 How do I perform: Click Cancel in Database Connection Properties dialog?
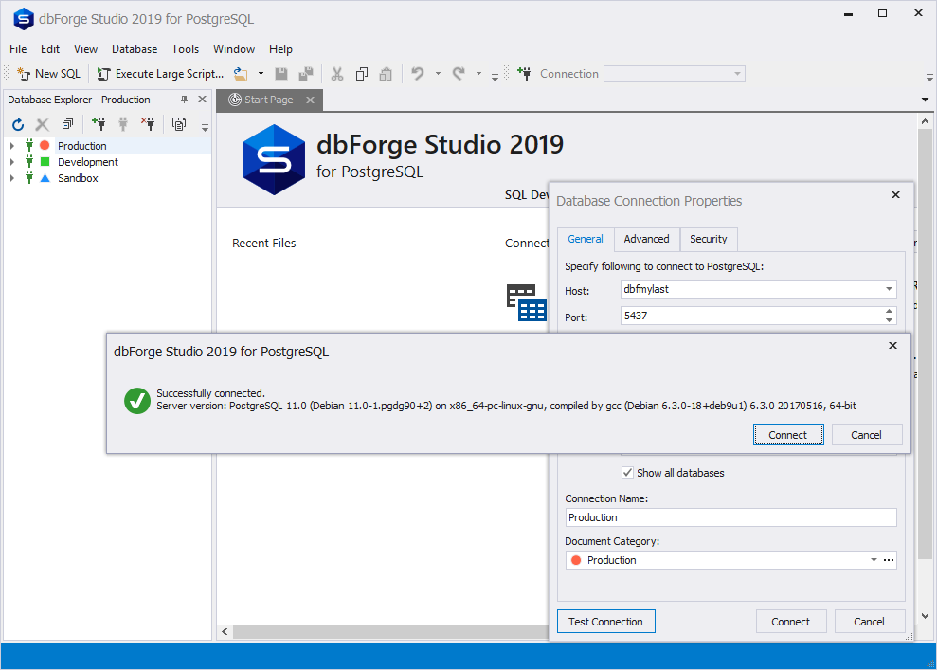point(869,622)
